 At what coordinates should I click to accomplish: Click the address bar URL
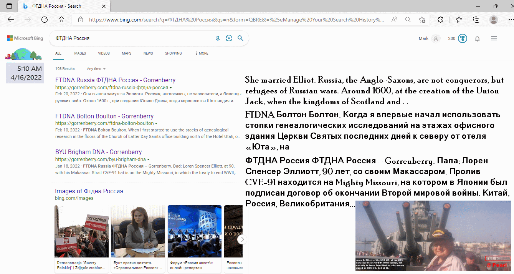point(236,20)
